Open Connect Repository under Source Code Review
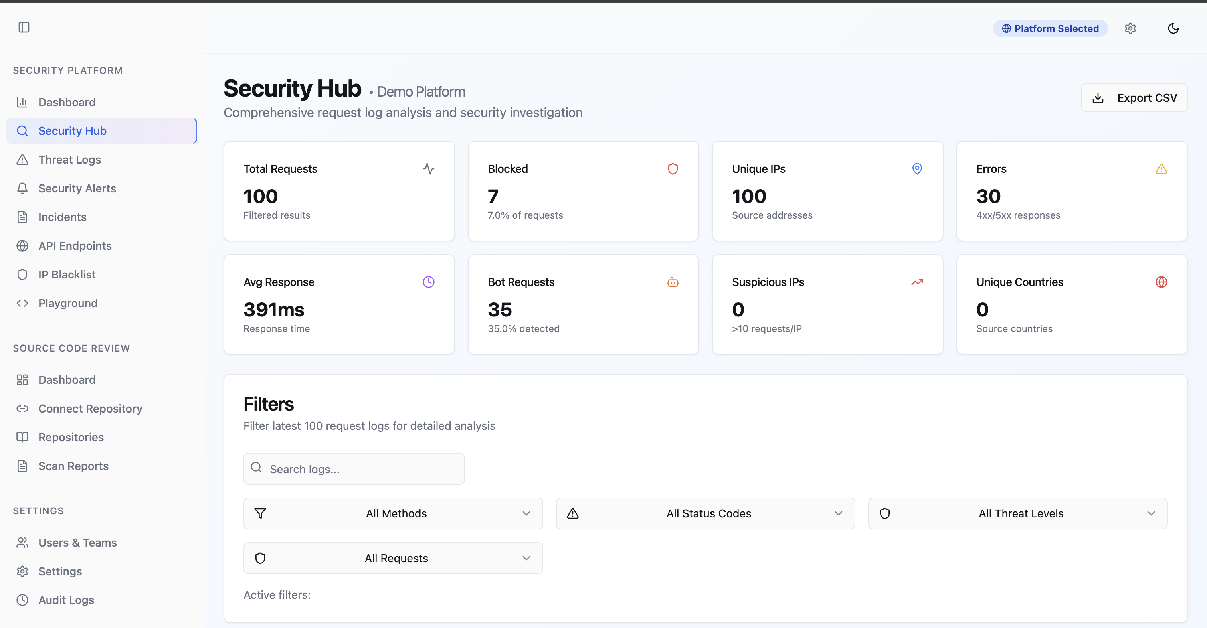The image size is (1207, 628). [90, 409]
